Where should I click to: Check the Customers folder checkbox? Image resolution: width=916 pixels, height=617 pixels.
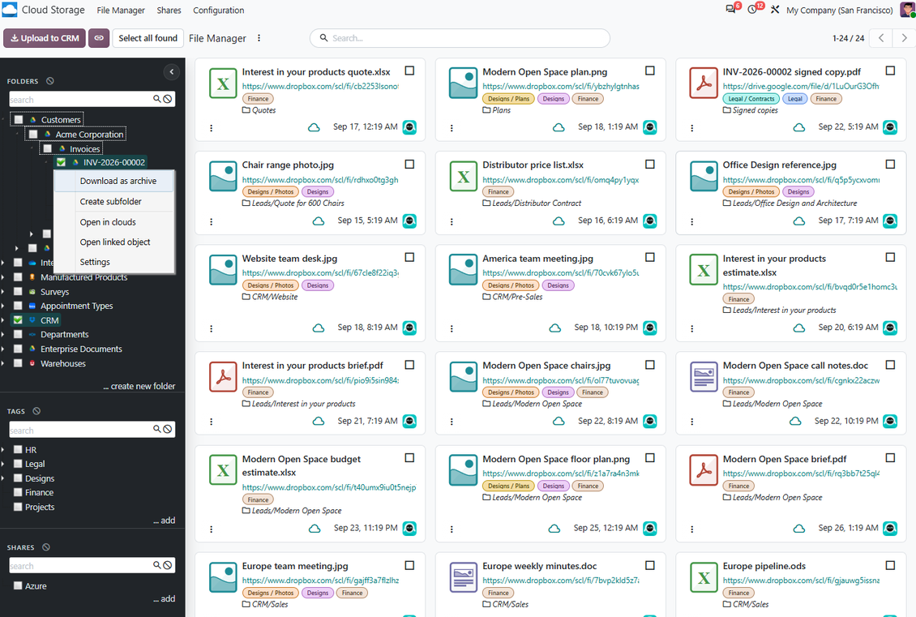tap(19, 120)
